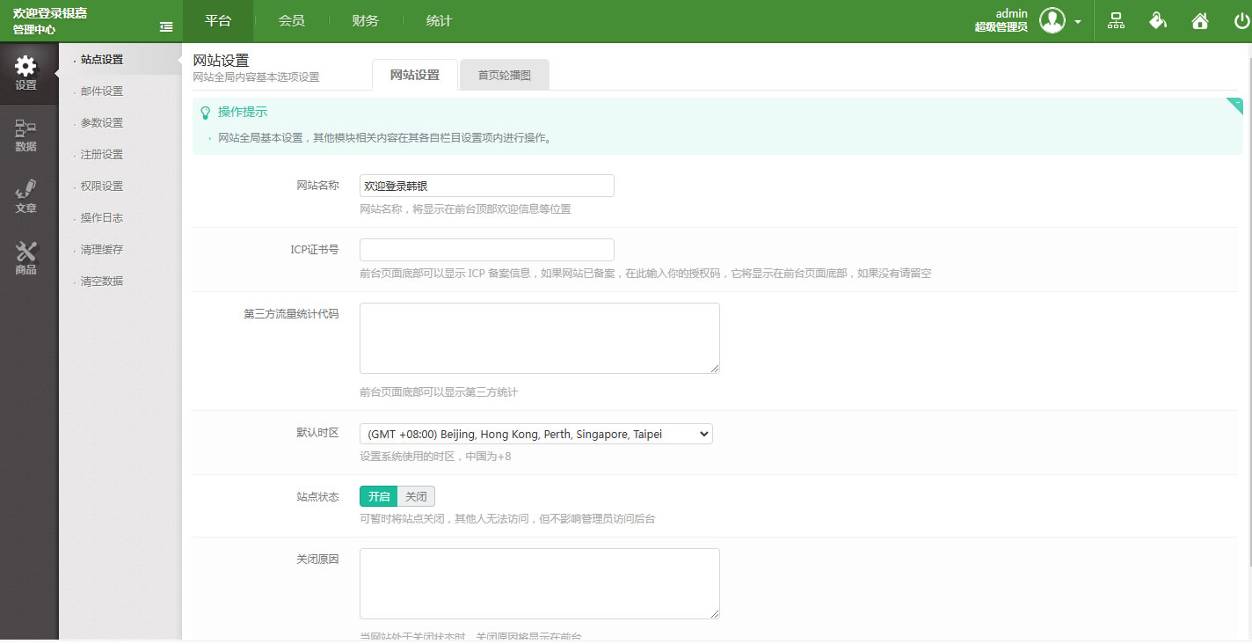Set site status to 关闭
1252x644 pixels.
416,496
